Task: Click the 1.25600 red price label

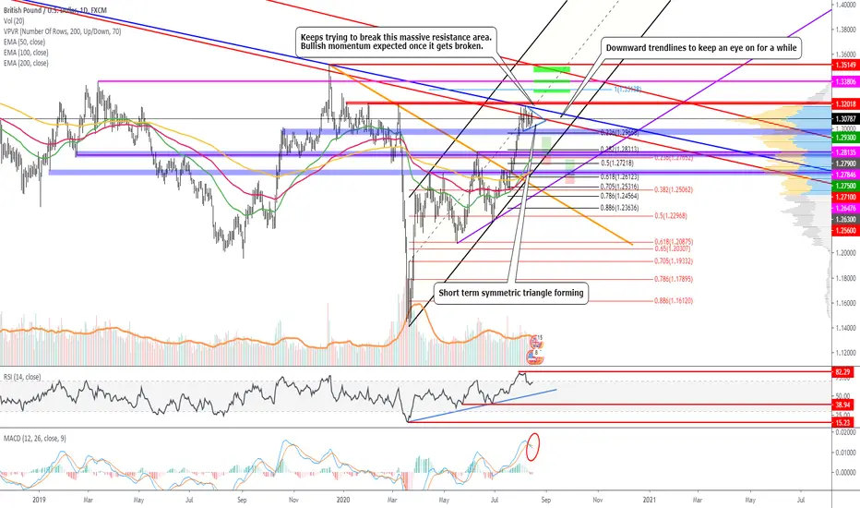Action: coord(845,231)
